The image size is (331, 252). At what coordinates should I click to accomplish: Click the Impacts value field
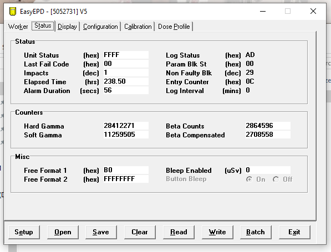126,73
